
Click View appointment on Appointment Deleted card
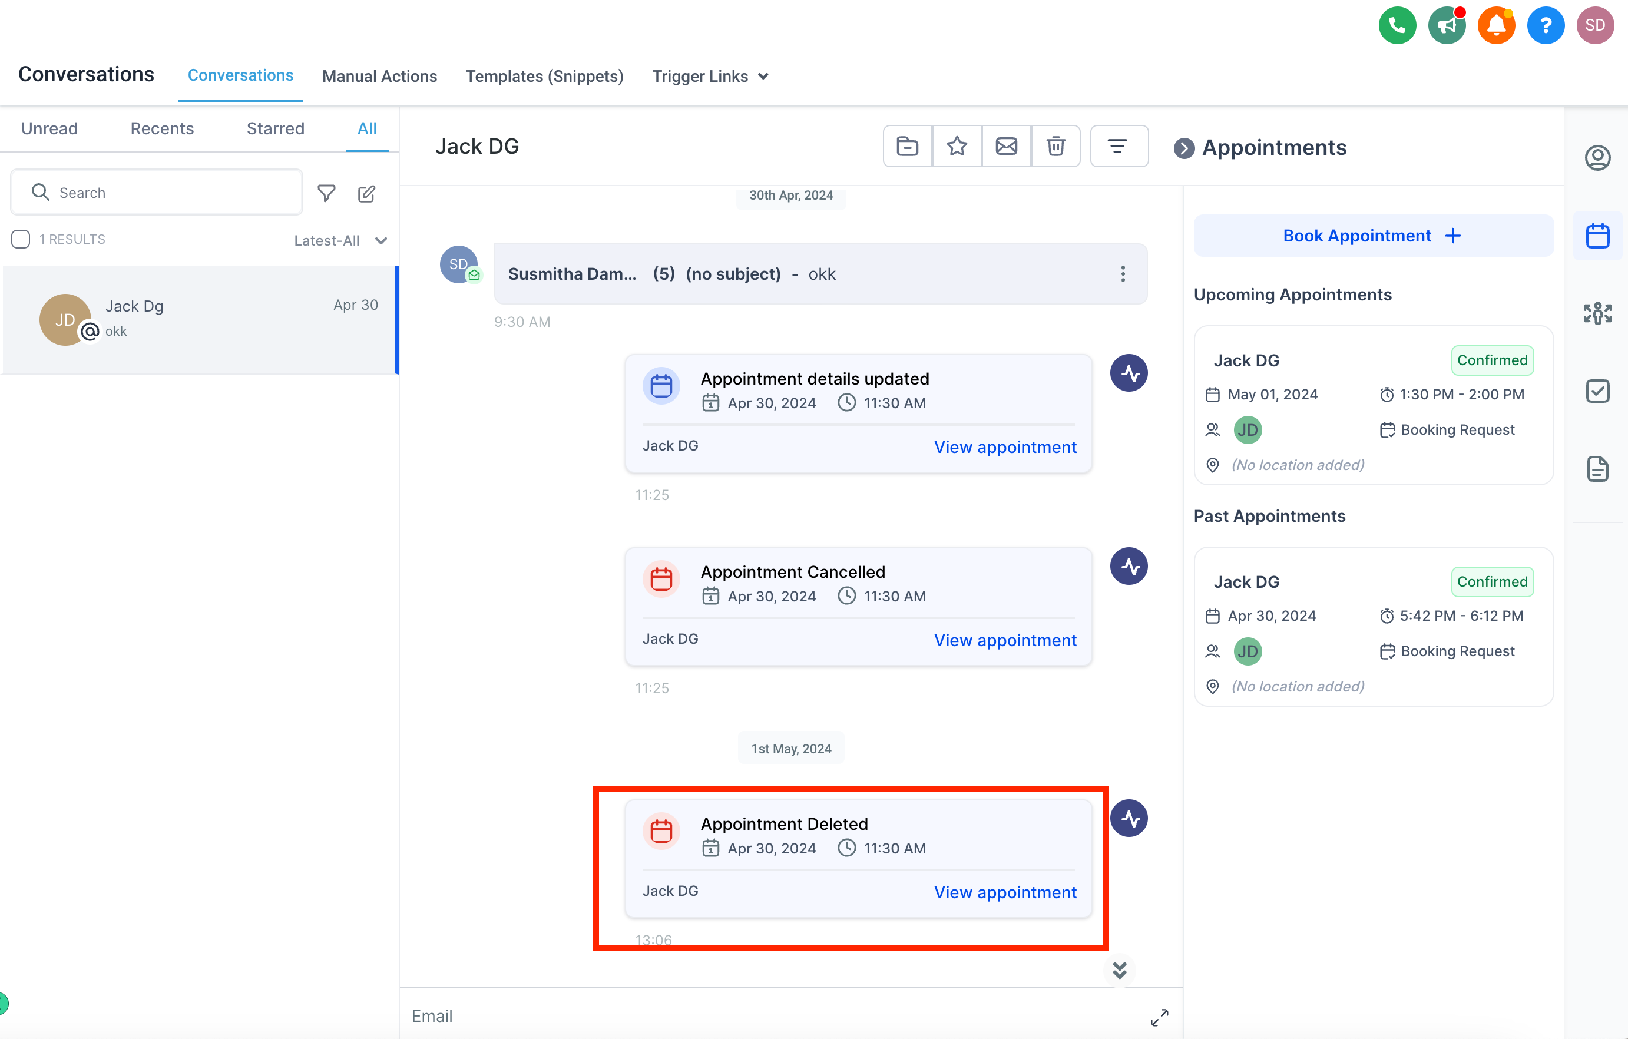[x=1005, y=892]
